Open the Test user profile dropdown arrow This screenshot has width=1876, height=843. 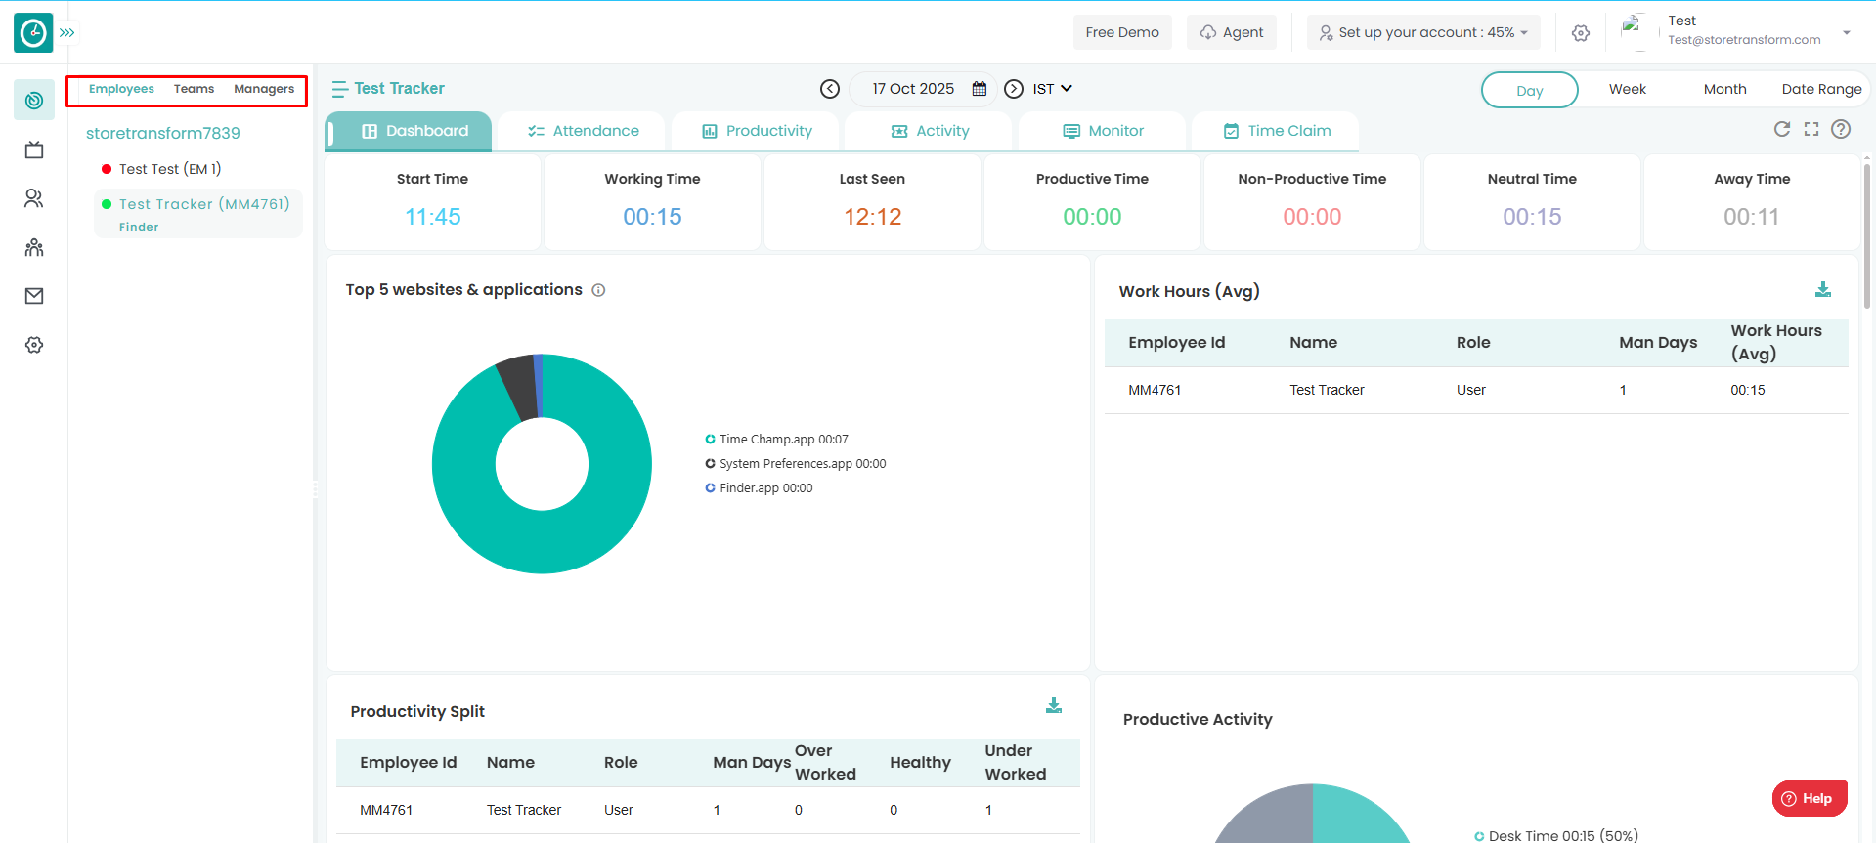[1847, 32]
